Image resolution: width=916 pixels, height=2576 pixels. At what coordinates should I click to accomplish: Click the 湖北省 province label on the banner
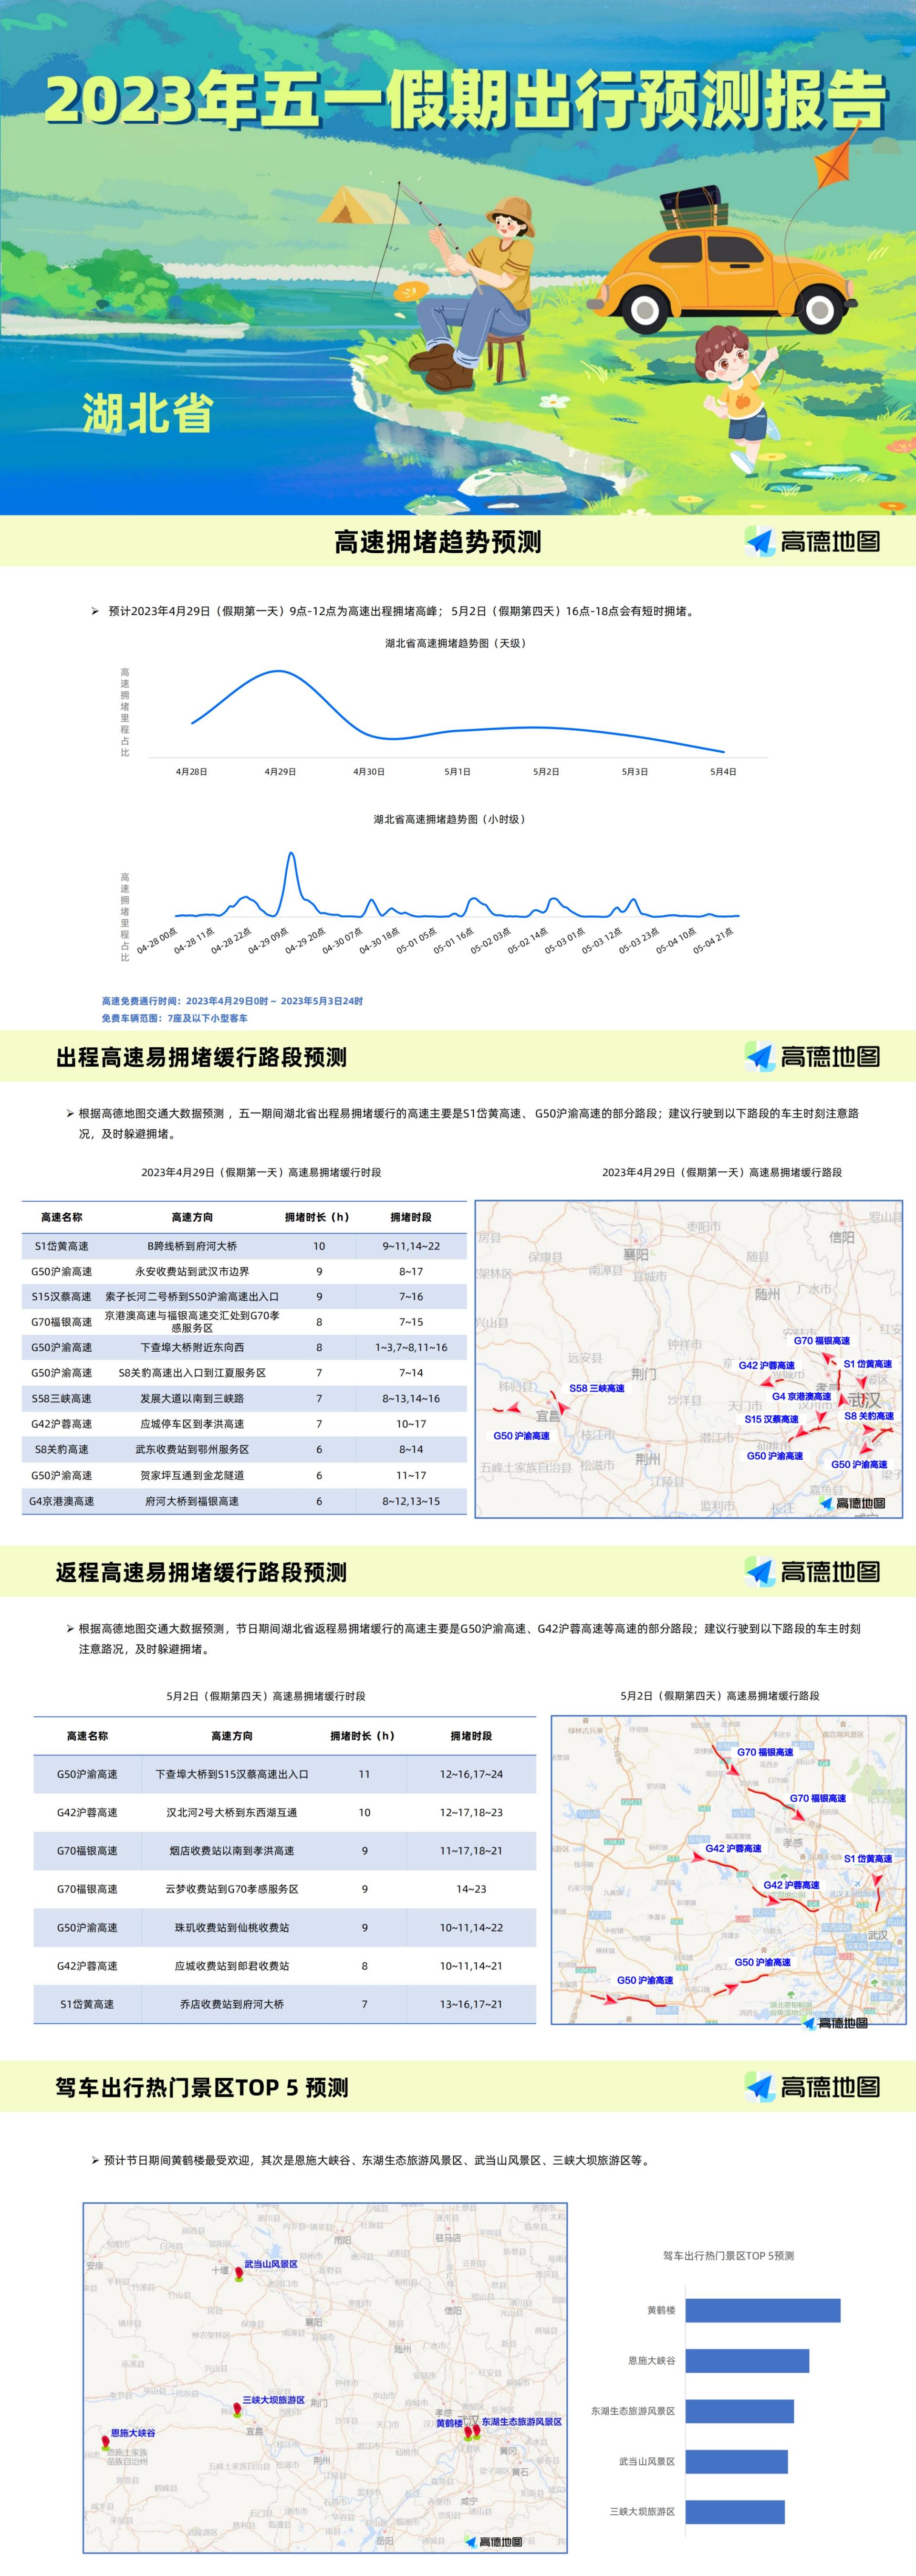pos(148,412)
